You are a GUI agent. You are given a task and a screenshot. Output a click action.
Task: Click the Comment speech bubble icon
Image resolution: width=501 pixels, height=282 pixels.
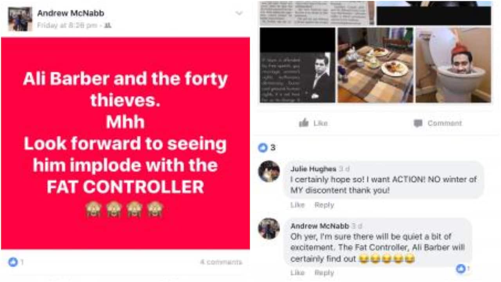coord(418,123)
